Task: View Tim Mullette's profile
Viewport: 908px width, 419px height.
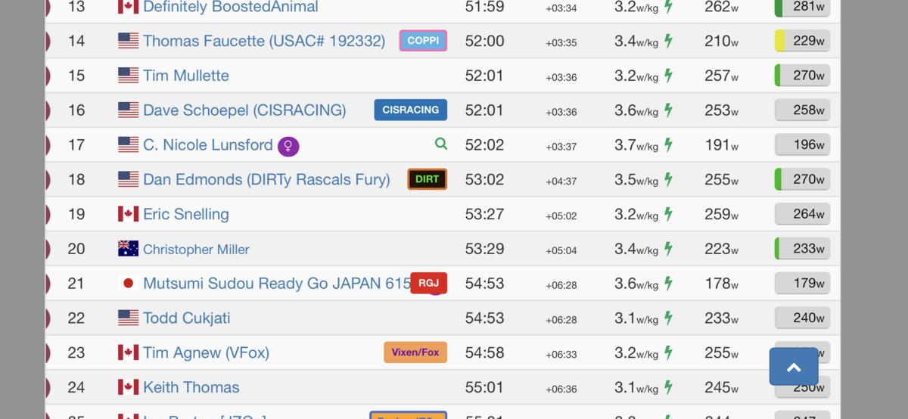Action: 186,76
